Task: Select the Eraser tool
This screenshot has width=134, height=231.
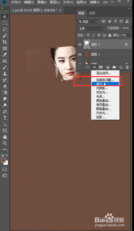Action: 5,86
